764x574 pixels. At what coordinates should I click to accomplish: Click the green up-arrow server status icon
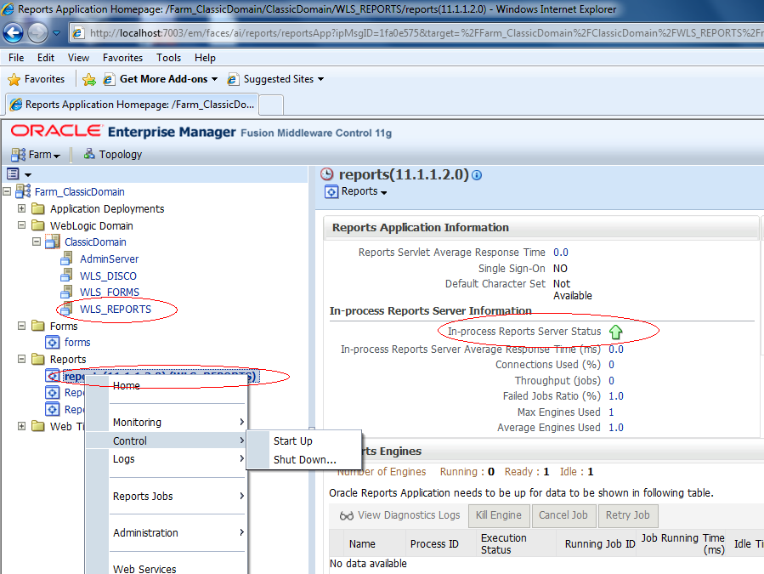pos(616,332)
